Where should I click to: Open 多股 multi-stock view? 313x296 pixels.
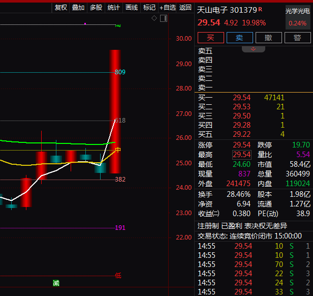pyautogui.click(x=96, y=8)
